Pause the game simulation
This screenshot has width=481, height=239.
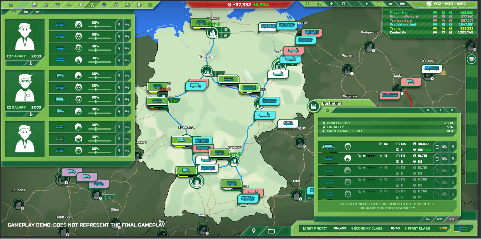355,4
